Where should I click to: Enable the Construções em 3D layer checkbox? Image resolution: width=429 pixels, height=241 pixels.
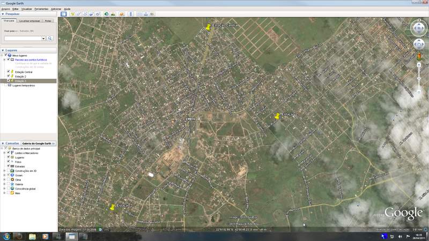click(x=9, y=170)
